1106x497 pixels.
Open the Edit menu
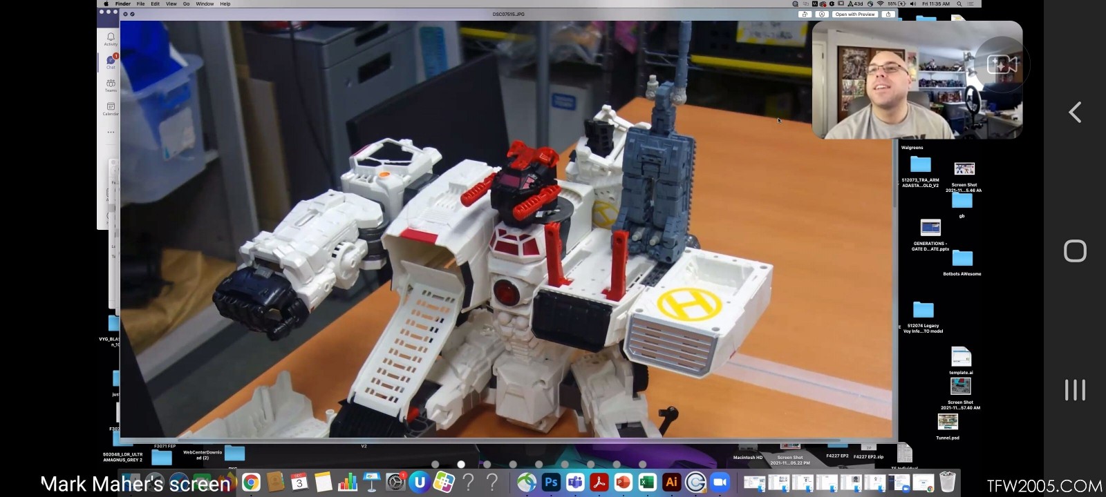pos(155,3)
